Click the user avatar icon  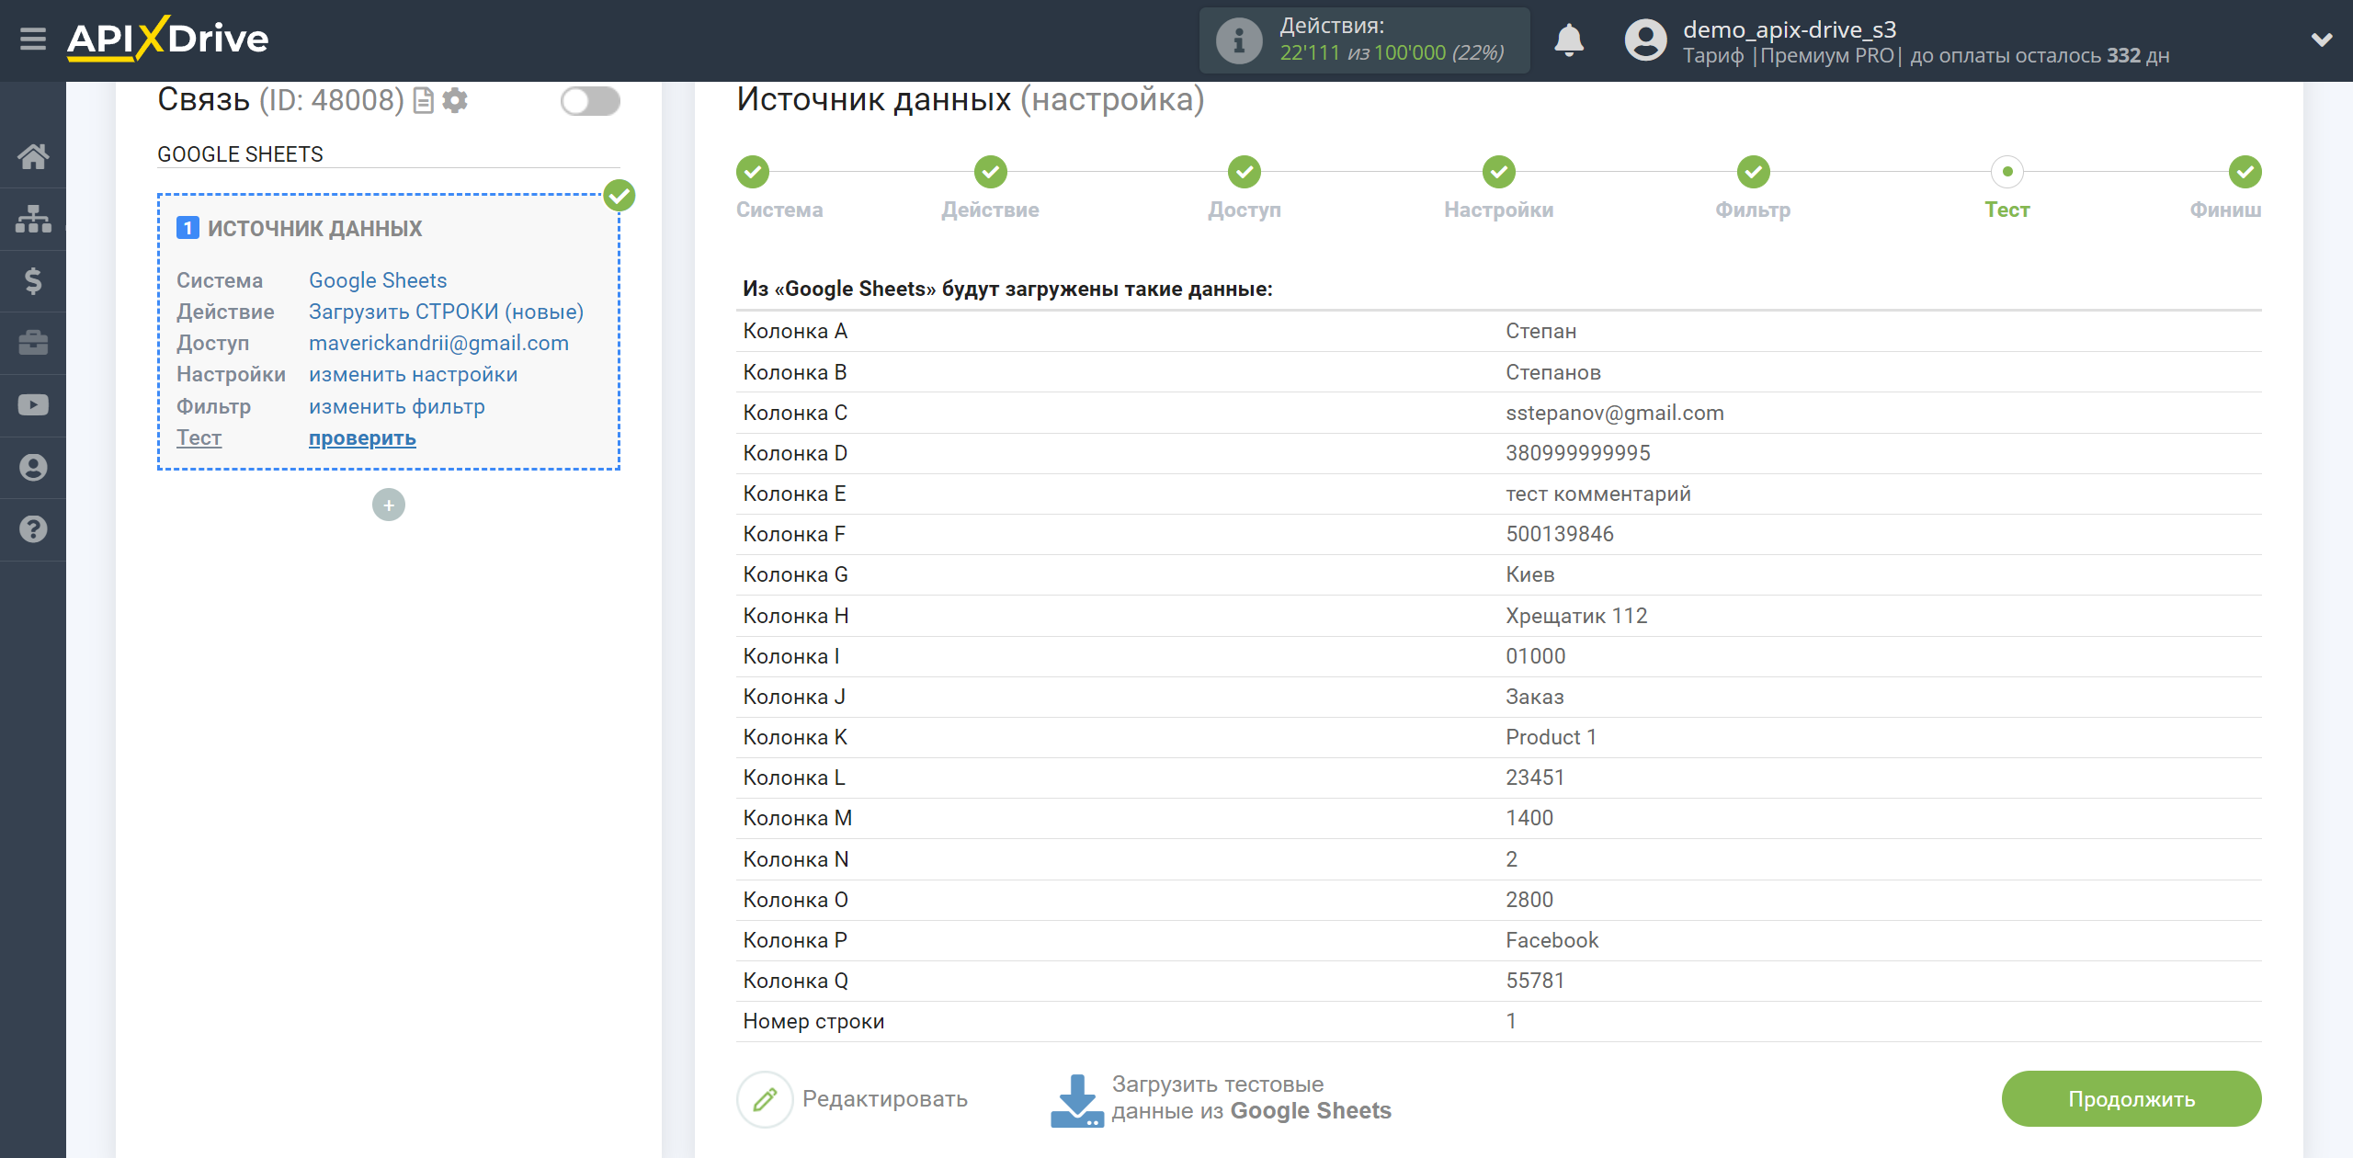1645,40
